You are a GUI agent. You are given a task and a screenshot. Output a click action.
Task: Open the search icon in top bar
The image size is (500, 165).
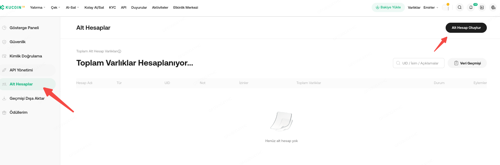pos(460,8)
